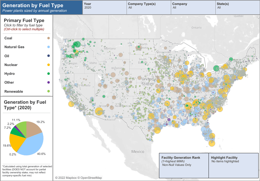Click the brown Coal legend dot
The image size is (260, 181).
[48, 38]
